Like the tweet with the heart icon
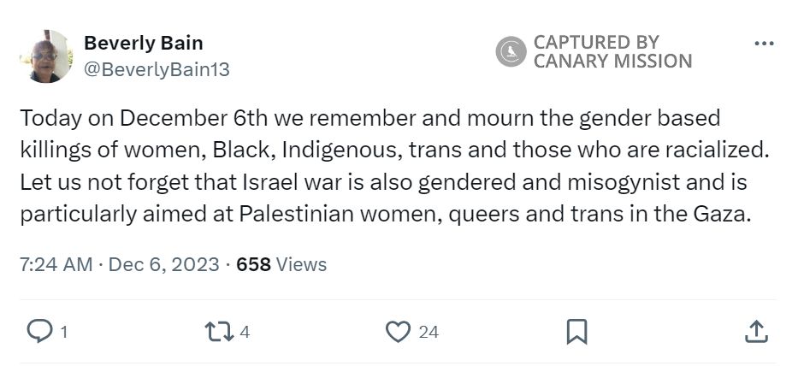The image size is (798, 366). pyautogui.click(x=397, y=332)
